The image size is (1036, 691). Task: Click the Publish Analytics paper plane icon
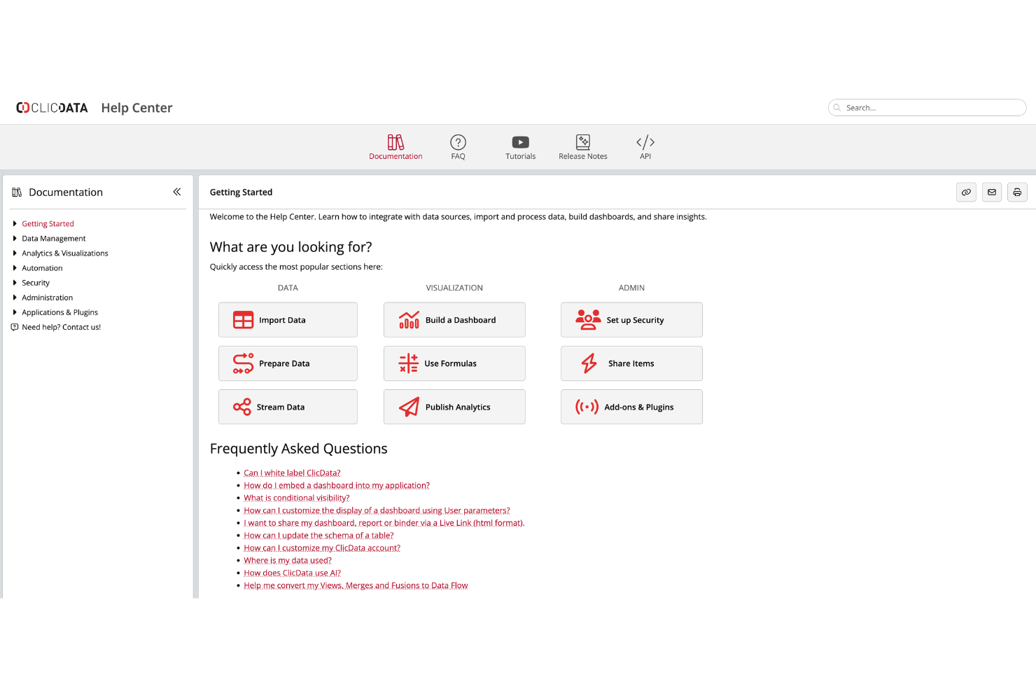(409, 407)
